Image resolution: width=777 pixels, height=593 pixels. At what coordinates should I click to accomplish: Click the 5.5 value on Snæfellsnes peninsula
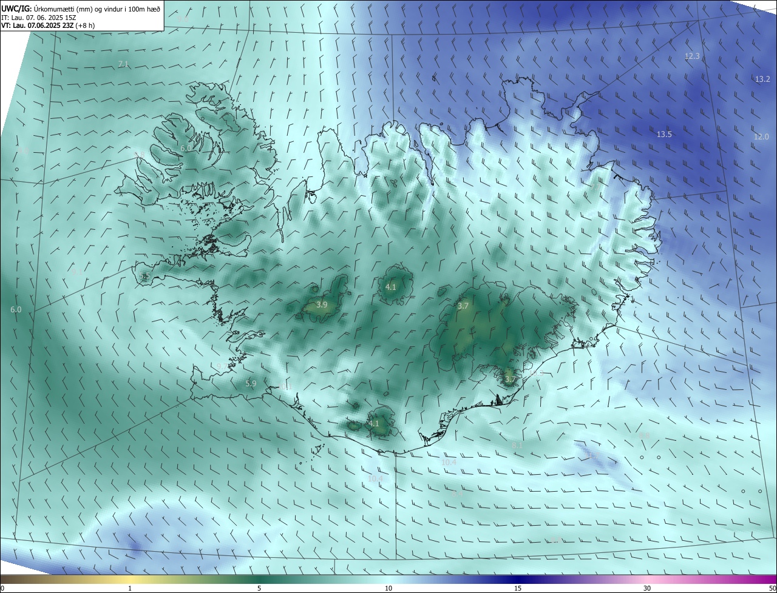(x=144, y=276)
